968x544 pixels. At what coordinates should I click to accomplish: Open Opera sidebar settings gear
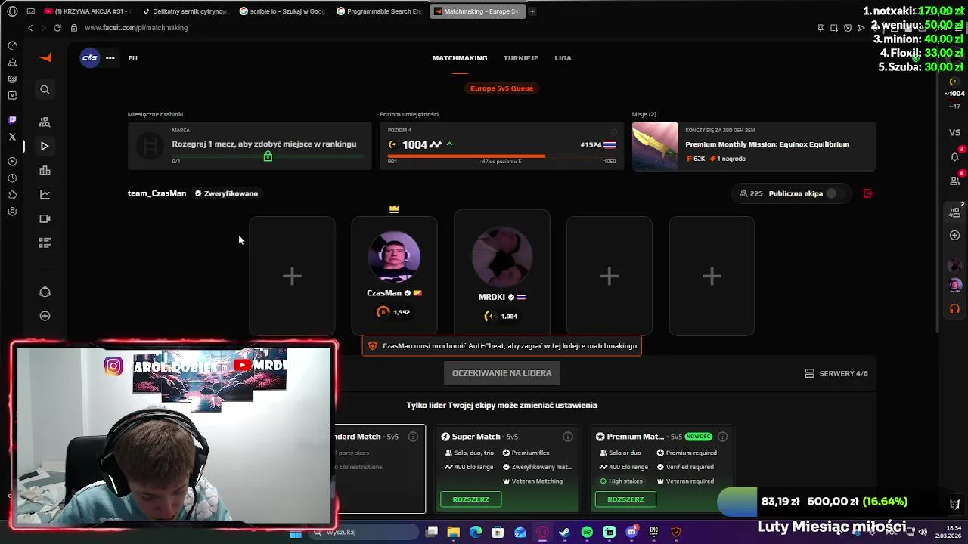(12, 212)
